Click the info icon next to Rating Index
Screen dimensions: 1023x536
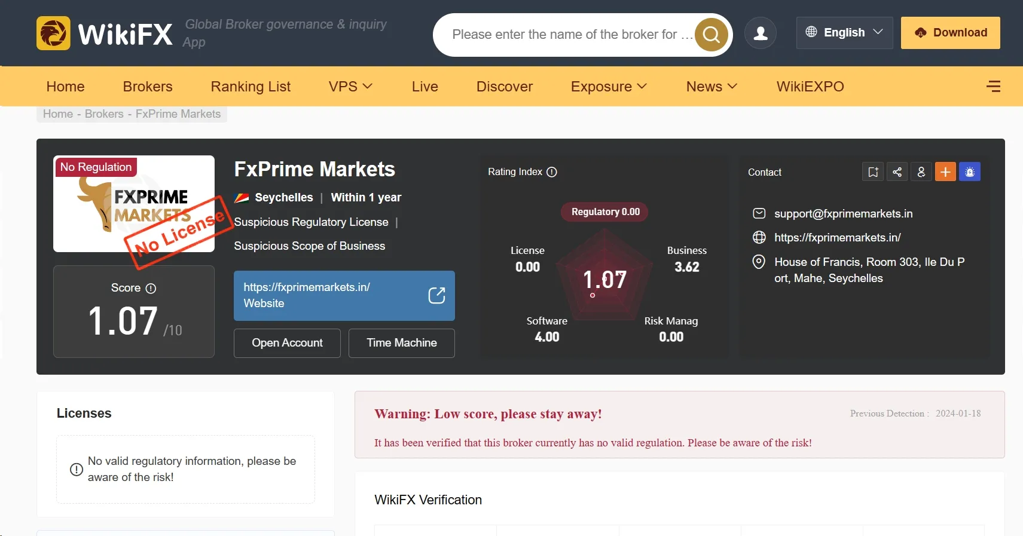[x=552, y=172]
